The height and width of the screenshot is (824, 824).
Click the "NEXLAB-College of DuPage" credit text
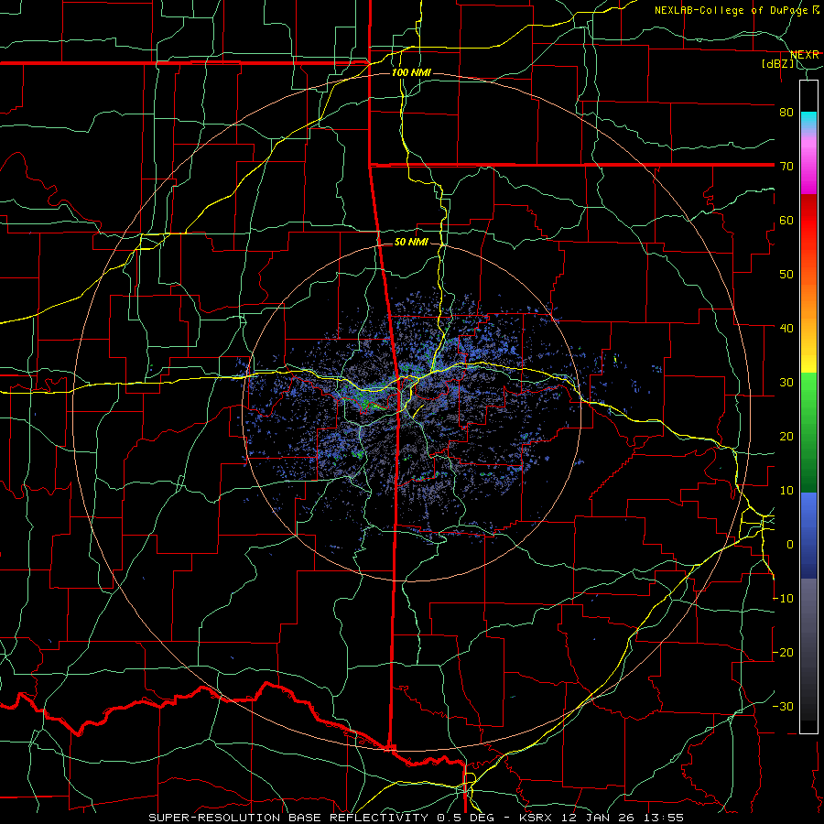click(732, 10)
